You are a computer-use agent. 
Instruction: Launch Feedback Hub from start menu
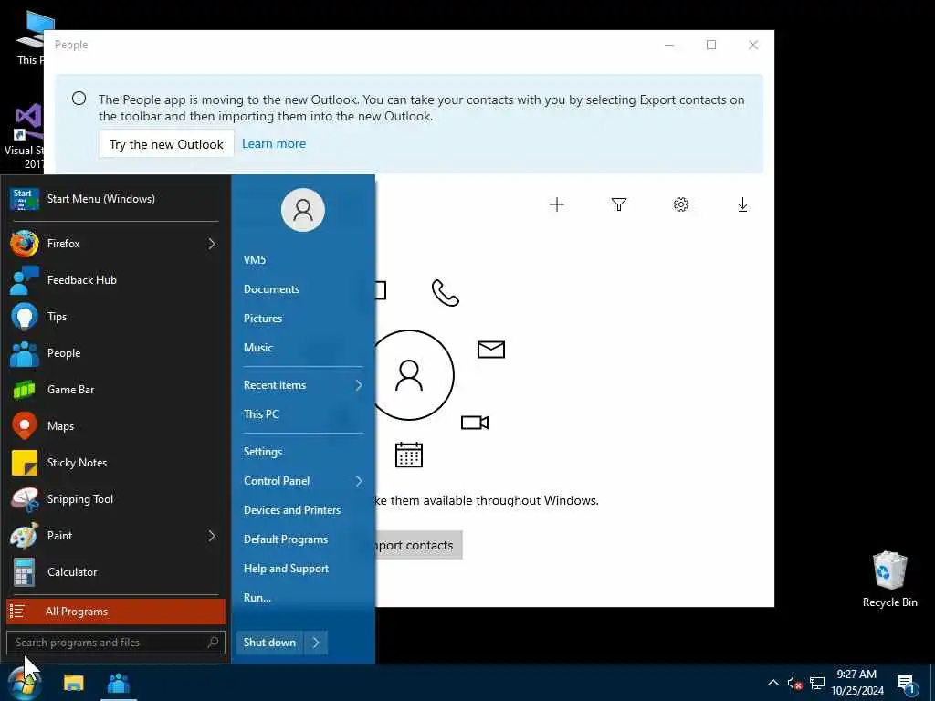(x=116, y=279)
